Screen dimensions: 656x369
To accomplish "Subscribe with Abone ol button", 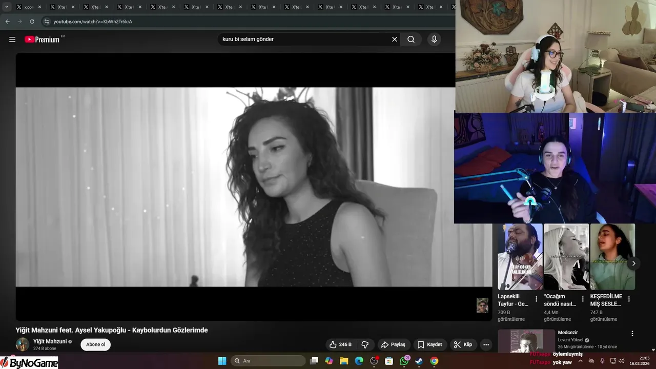I will click(x=95, y=344).
